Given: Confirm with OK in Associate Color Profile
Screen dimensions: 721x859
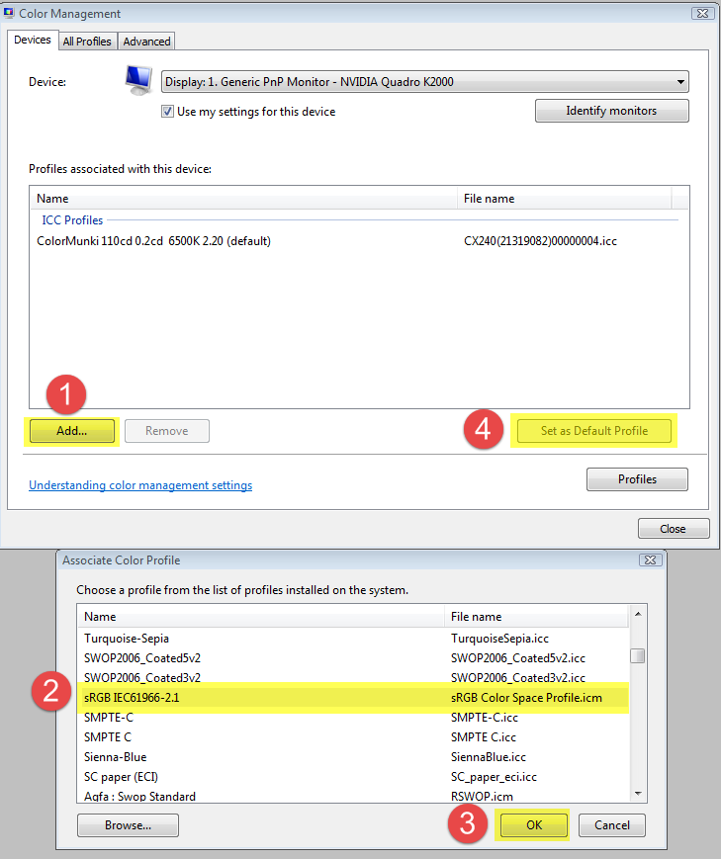Looking at the screenshot, I should point(534,825).
